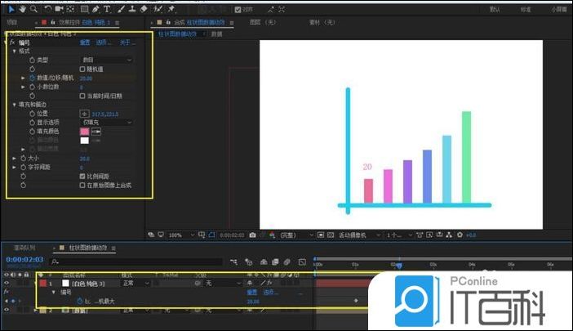Collapse the 编号 effect in timeline
This screenshot has height=331, width=573.
pyautogui.click(x=54, y=293)
